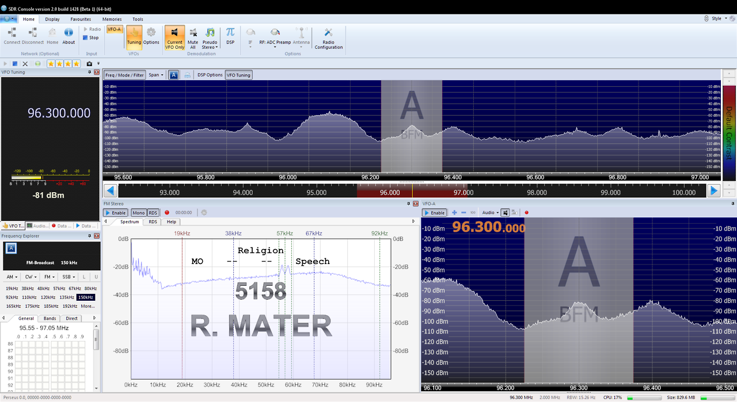Viewport: 737px width, 402px height.
Task: Open the About info icon
Action: pyautogui.click(x=69, y=36)
